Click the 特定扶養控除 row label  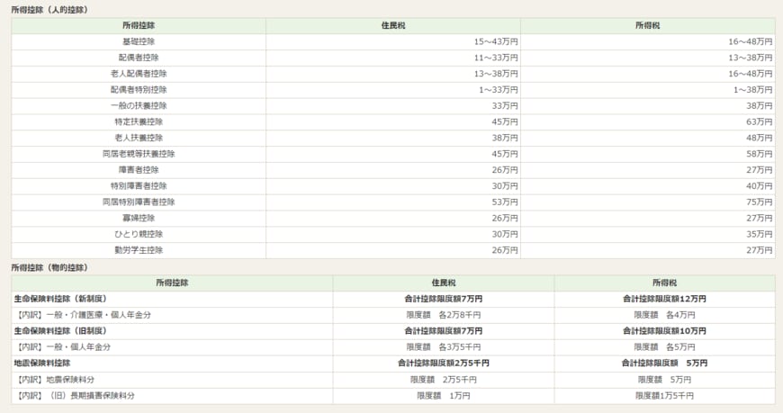tap(139, 121)
